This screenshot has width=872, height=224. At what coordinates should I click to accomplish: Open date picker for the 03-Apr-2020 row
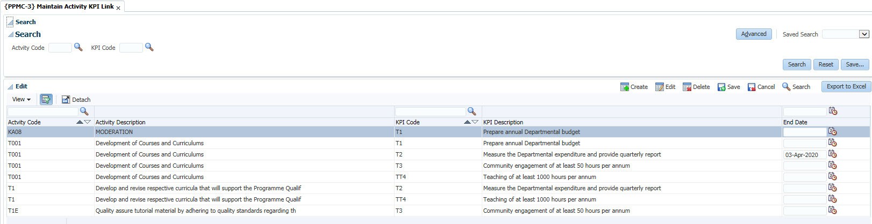[833, 154]
